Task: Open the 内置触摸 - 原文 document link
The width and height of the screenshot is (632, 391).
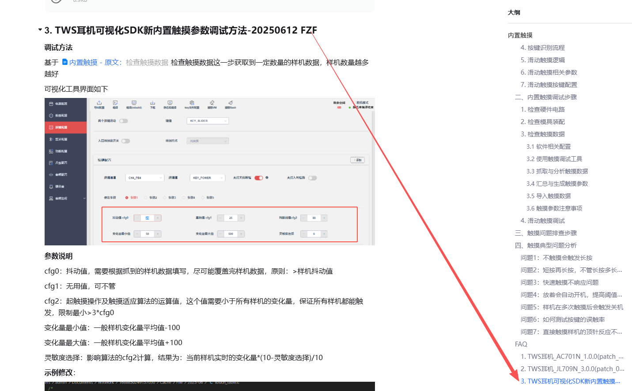Action: (x=92, y=63)
